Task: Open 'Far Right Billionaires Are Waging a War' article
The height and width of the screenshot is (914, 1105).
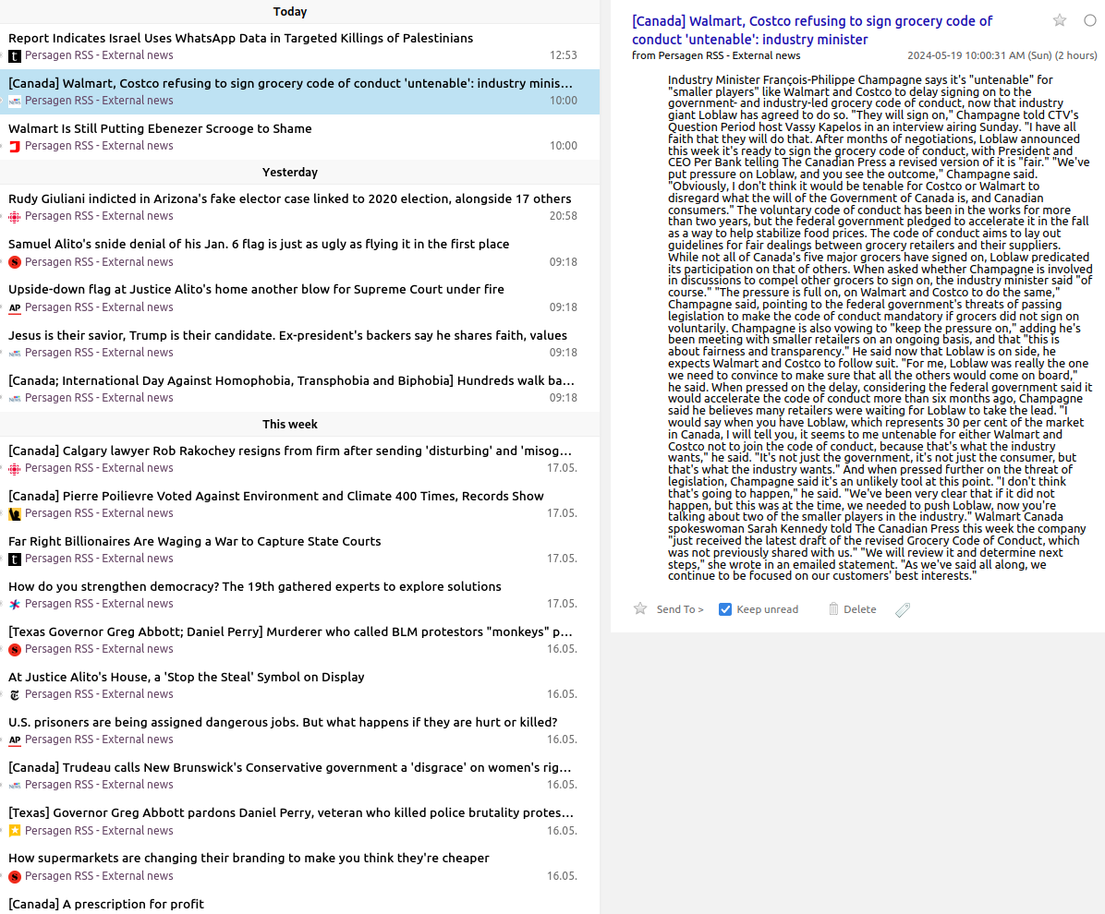Action: (x=195, y=541)
